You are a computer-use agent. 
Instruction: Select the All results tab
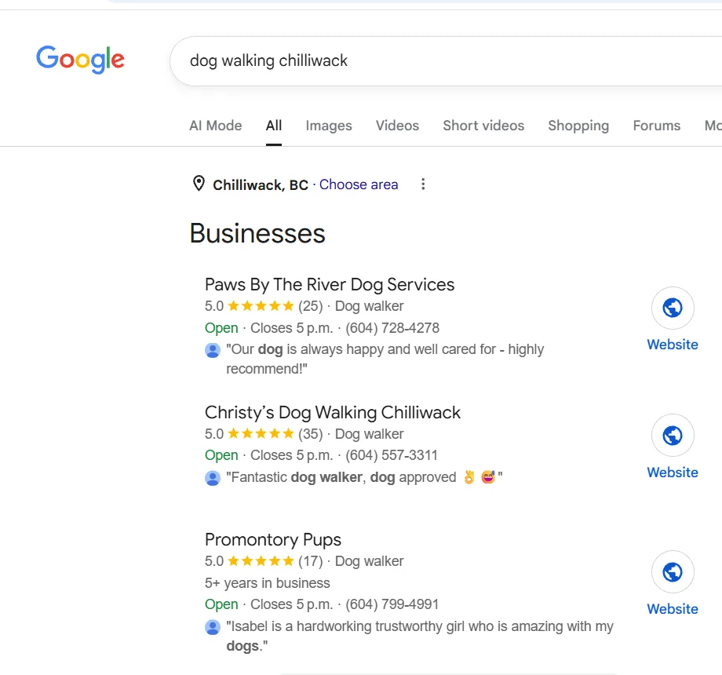(274, 126)
